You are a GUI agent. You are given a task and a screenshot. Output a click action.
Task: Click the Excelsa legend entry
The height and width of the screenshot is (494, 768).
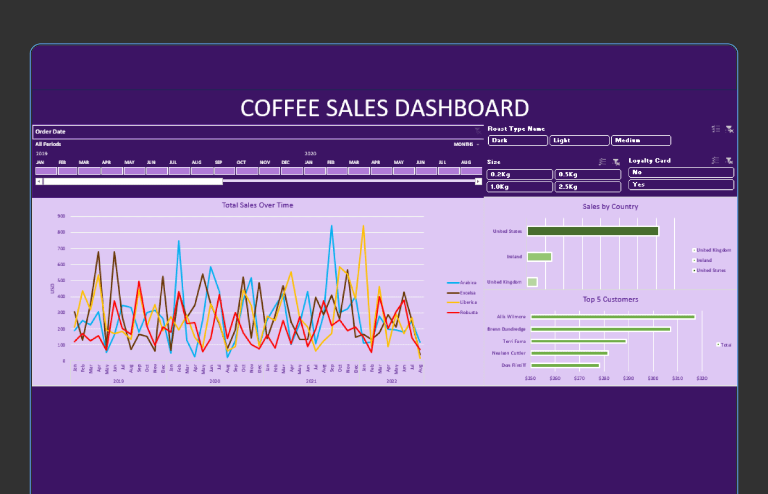pos(461,293)
